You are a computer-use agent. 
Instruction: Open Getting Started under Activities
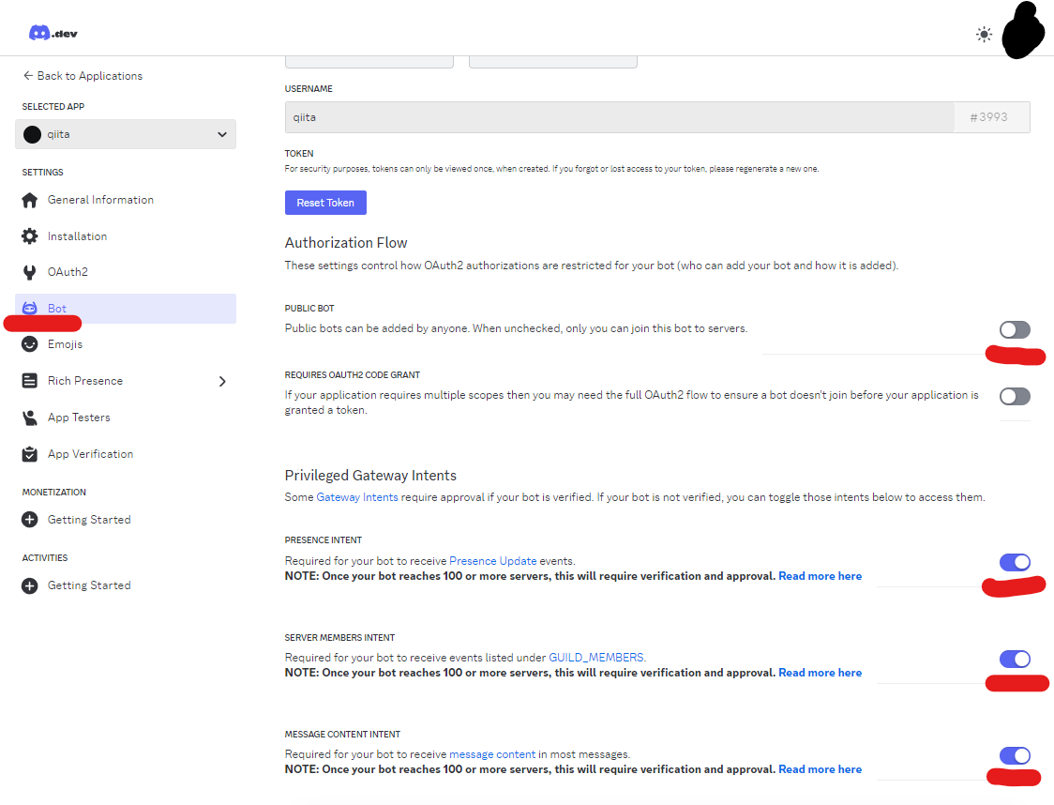89,585
